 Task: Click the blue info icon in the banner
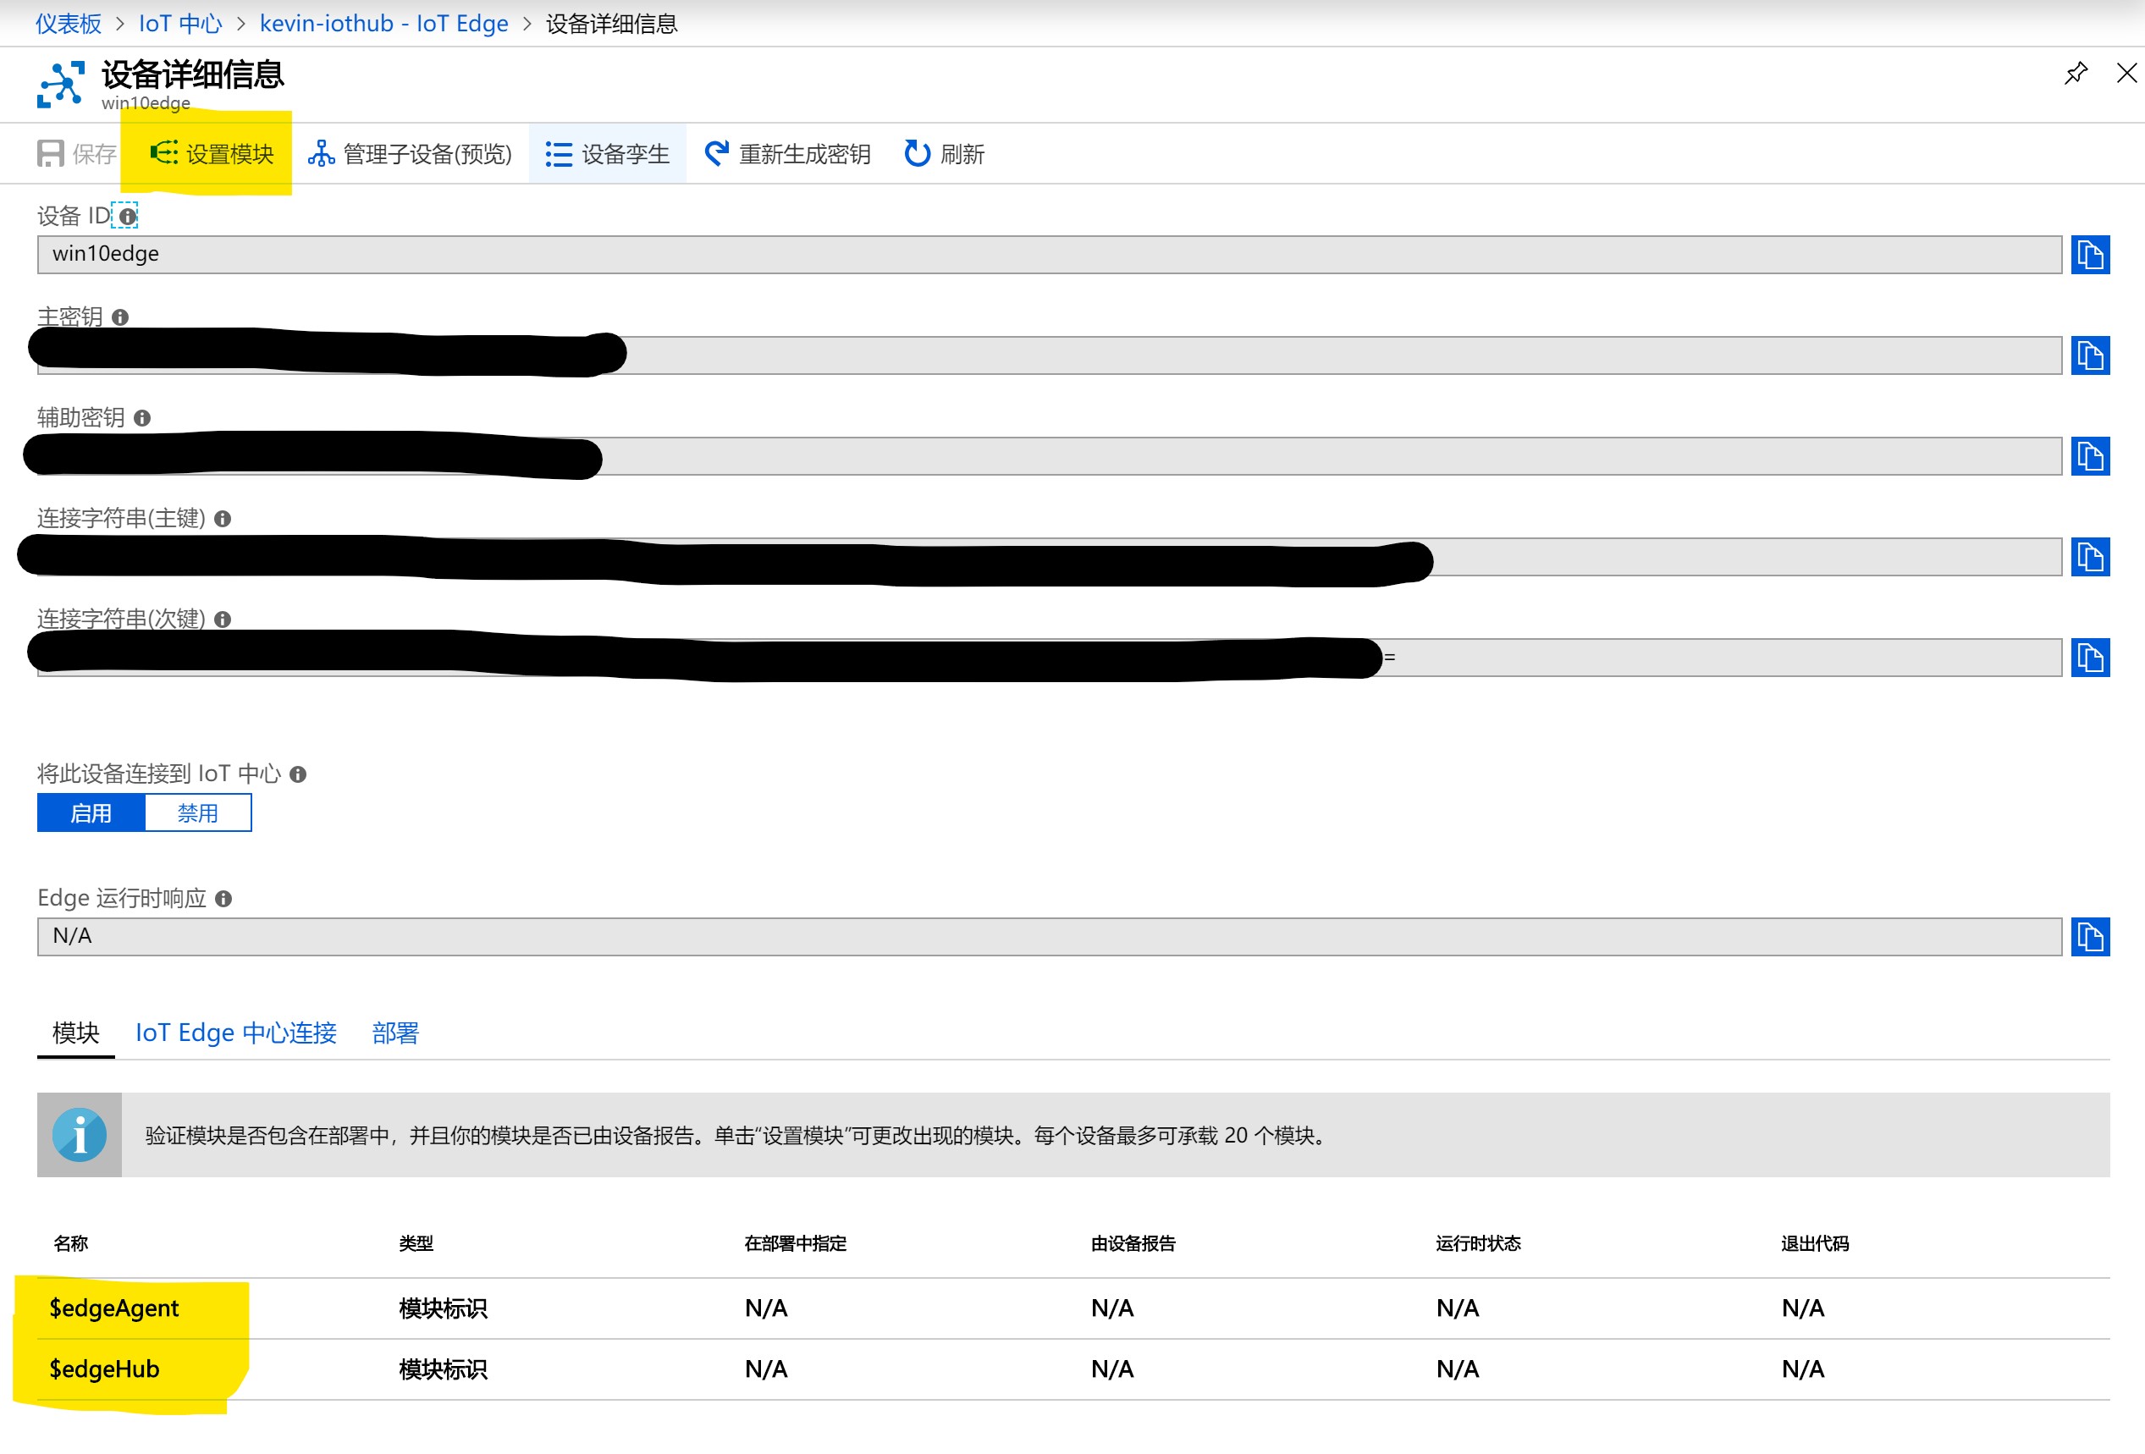coord(80,1135)
